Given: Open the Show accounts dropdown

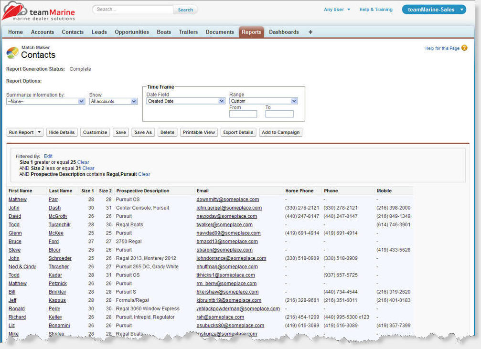Looking at the screenshot, I should point(113,101).
